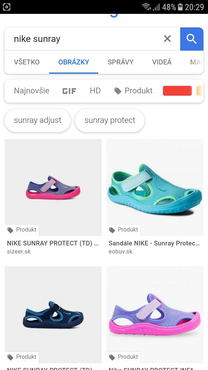Tap Produkt tag on pink sizeer sandal
208x370 pixels.
[x=22, y=230]
